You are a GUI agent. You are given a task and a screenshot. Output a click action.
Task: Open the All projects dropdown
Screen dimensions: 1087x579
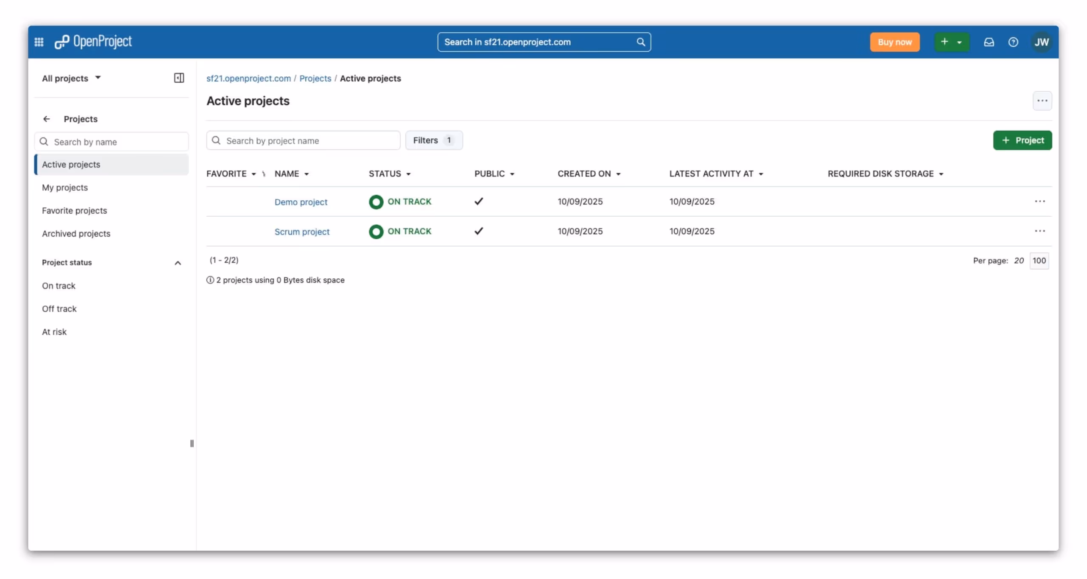71,78
